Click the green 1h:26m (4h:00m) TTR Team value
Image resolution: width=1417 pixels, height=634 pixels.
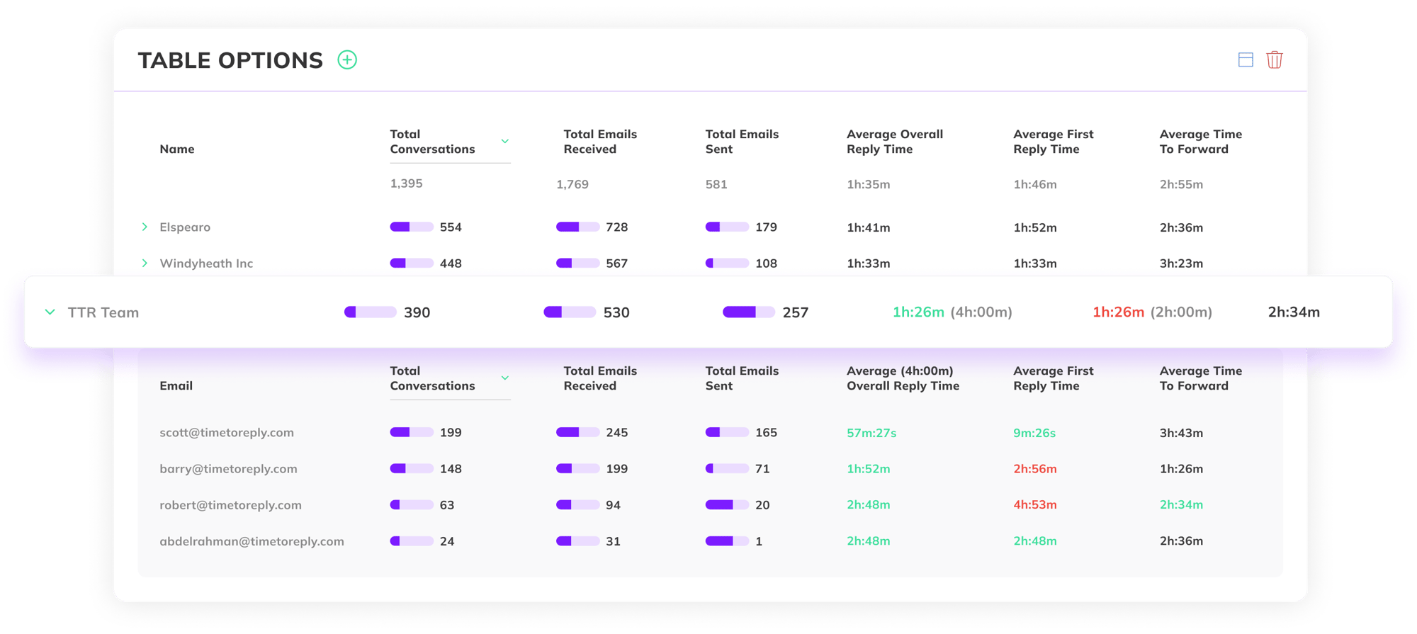(x=952, y=312)
